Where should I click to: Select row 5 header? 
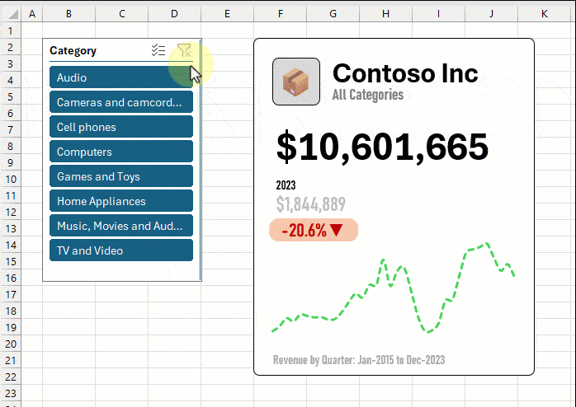point(11,96)
